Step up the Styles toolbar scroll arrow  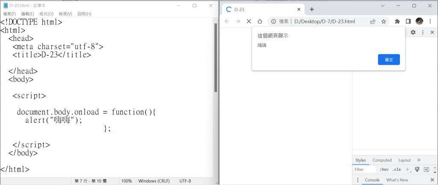tap(435, 168)
